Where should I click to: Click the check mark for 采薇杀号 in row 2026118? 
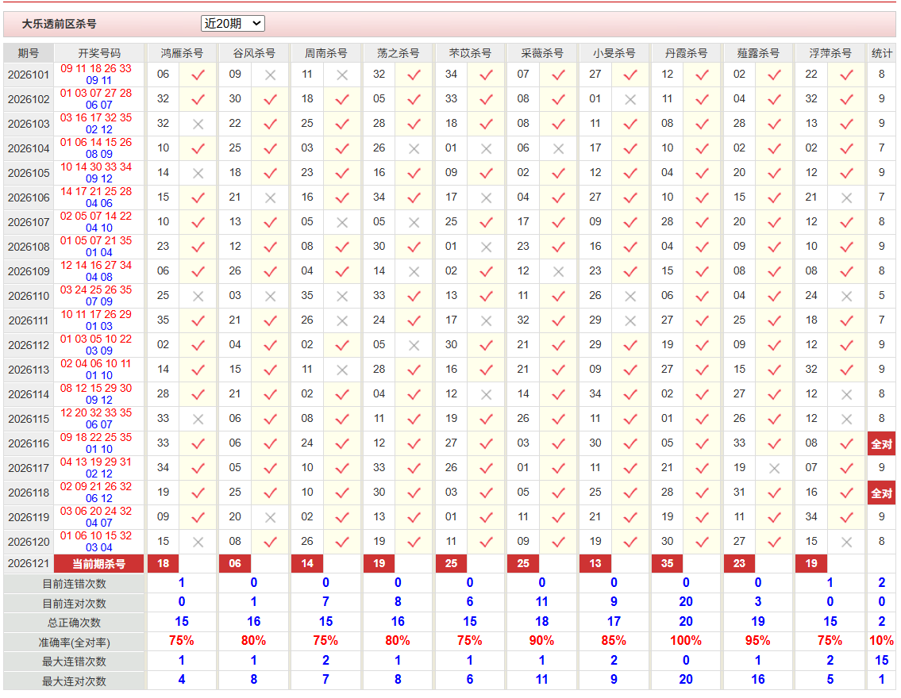click(x=559, y=493)
